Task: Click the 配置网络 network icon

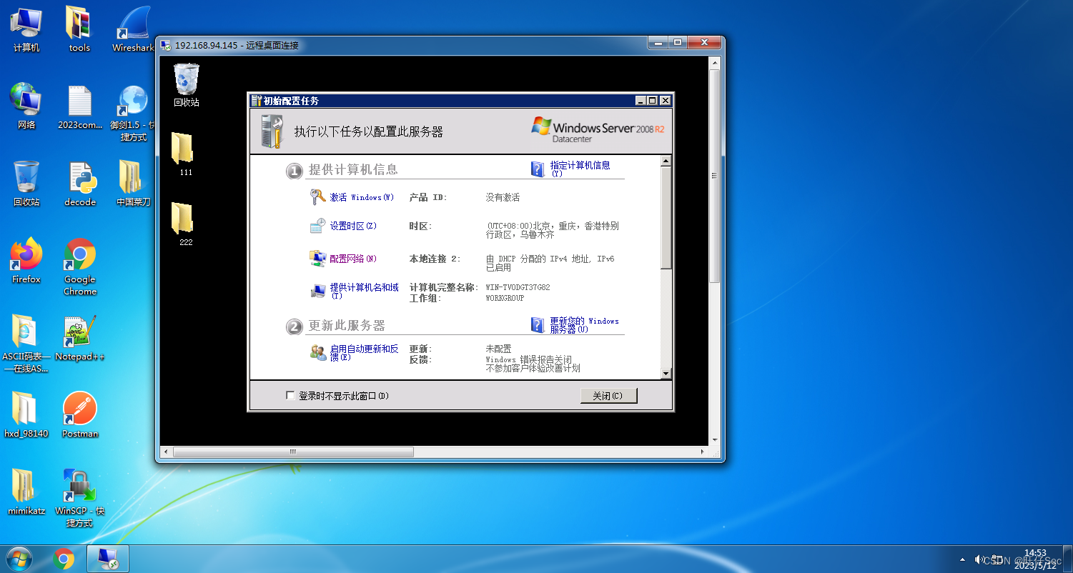Action: 318,258
